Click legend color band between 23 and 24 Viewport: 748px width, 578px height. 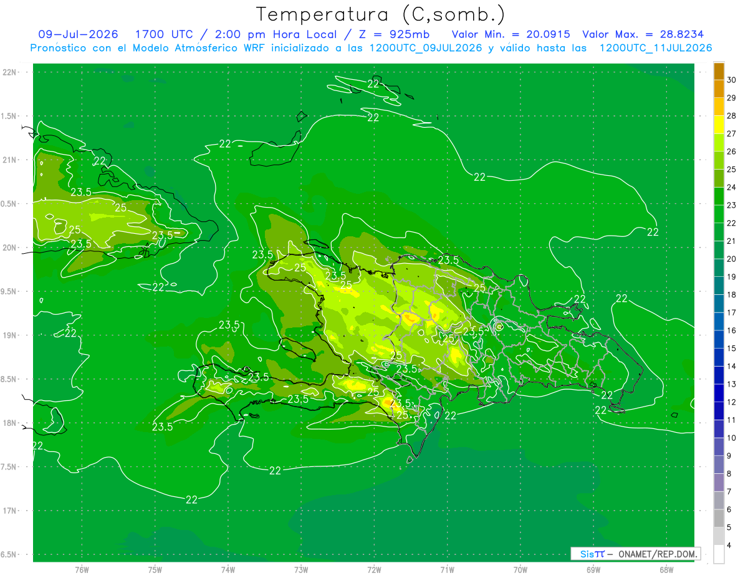click(x=719, y=196)
